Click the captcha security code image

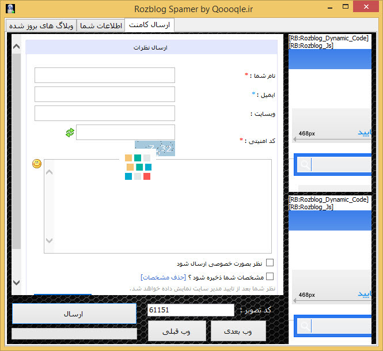click(155, 148)
